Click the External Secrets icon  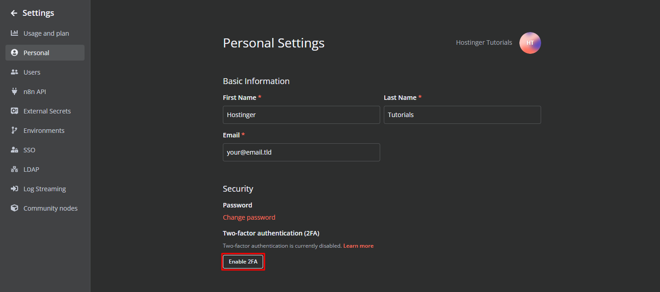click(14, 111)
